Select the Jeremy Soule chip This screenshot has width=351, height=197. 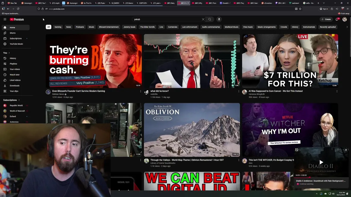coord(129,27)
